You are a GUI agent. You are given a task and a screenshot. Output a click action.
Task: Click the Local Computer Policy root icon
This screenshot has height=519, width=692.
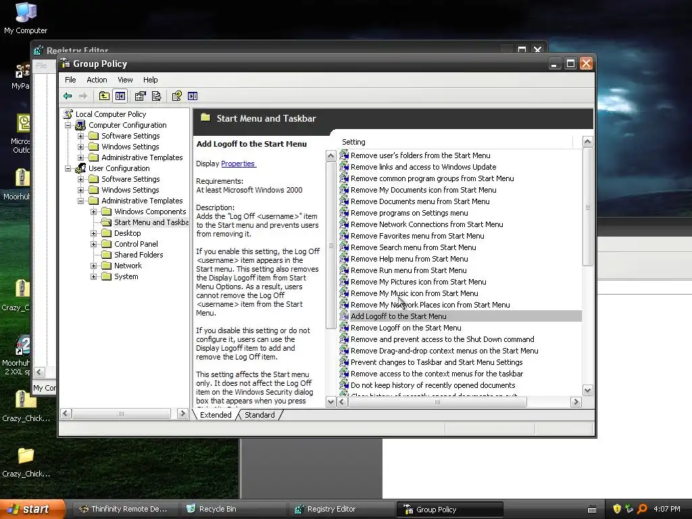click(68, 114)
